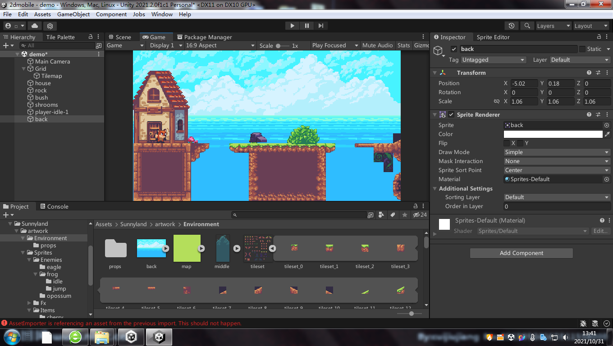Open the 16:9 Aspect dropdown
Screen dimensions: 613x346
point(220,46)
